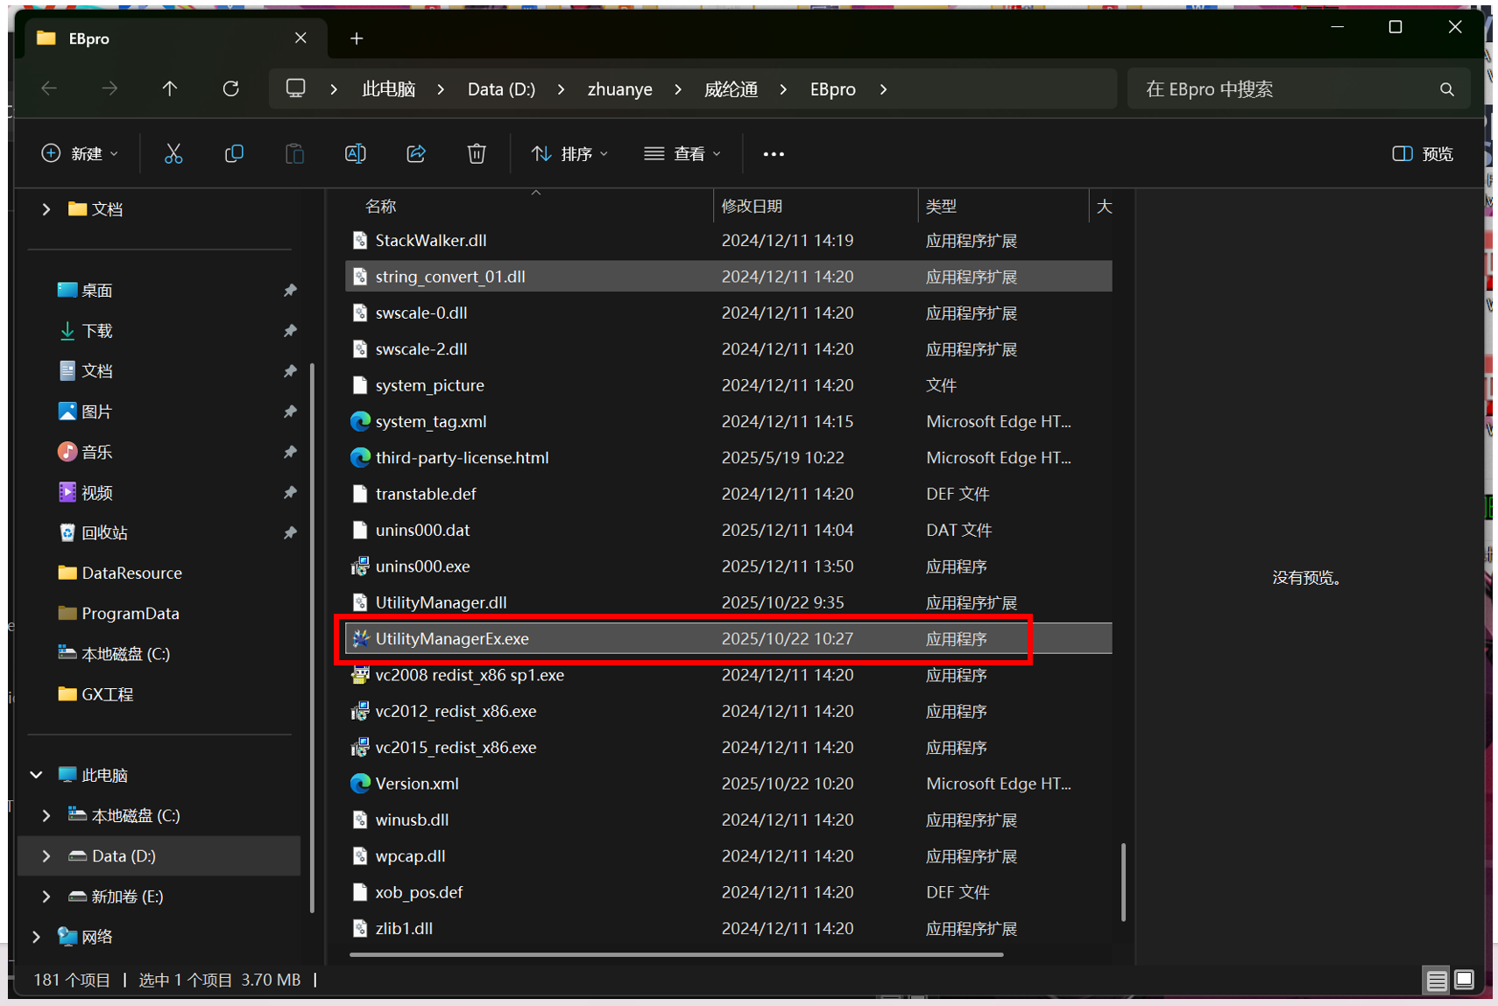Viewport: 1498px width, 1006px height.
Task: Unpin 桌面 using its pin icon
Action: [x=290, y=290]
